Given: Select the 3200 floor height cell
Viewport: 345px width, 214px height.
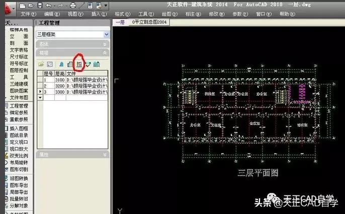Looking at the screenshot, I should pos(60,86).
